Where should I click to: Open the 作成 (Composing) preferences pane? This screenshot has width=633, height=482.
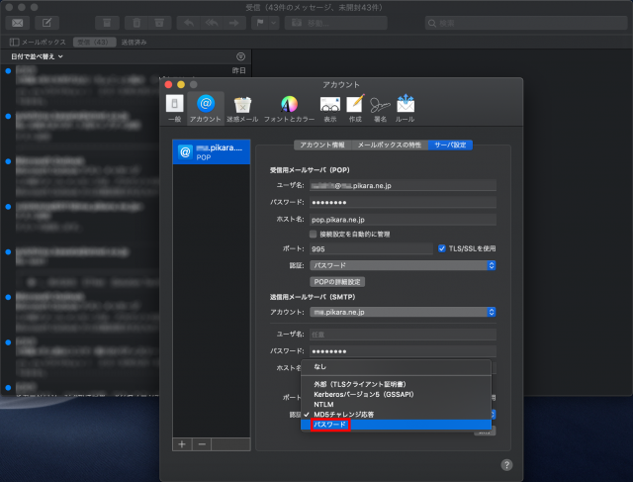(x=355, y=107)
